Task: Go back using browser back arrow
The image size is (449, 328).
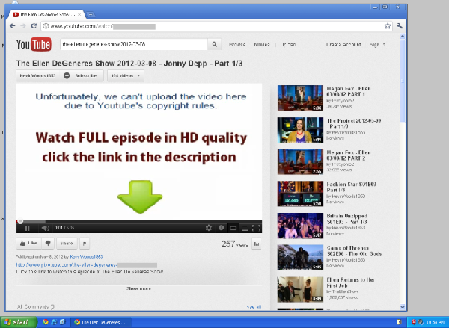Action: [12, 26]
